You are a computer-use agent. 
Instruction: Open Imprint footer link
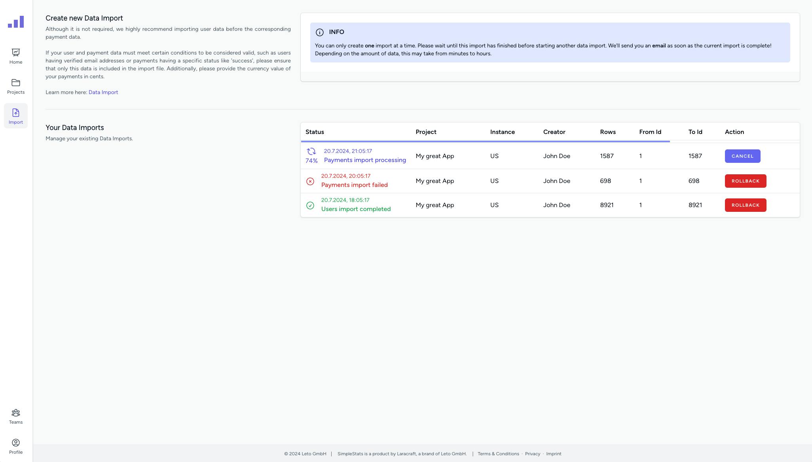[x=554, y=454]
